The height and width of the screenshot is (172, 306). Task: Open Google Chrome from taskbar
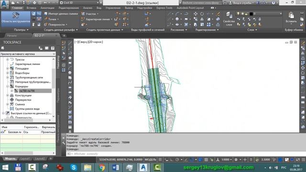click(102, 167)
